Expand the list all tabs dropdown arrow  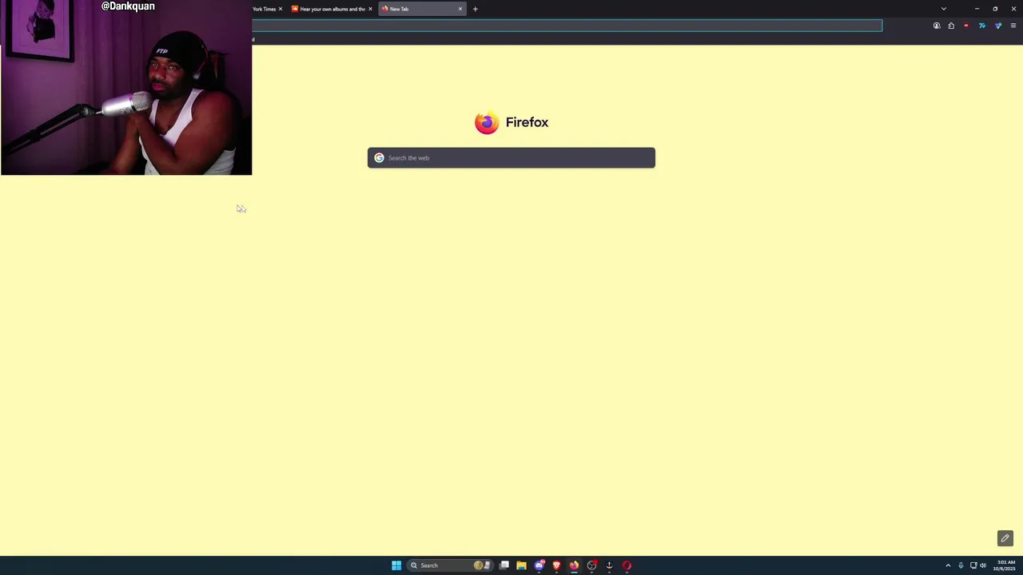point(944,9)
